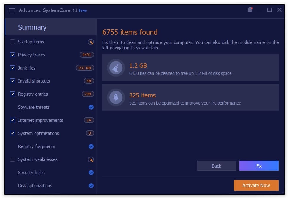Click the 6430 files can be cleaned text
Image resolution: width=289 pixels, height=199 pixels.
(x=180, y=73)
